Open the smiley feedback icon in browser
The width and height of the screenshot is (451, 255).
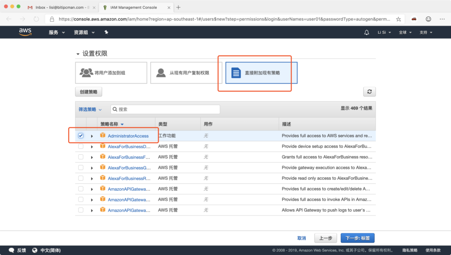[x=428, y=19]
